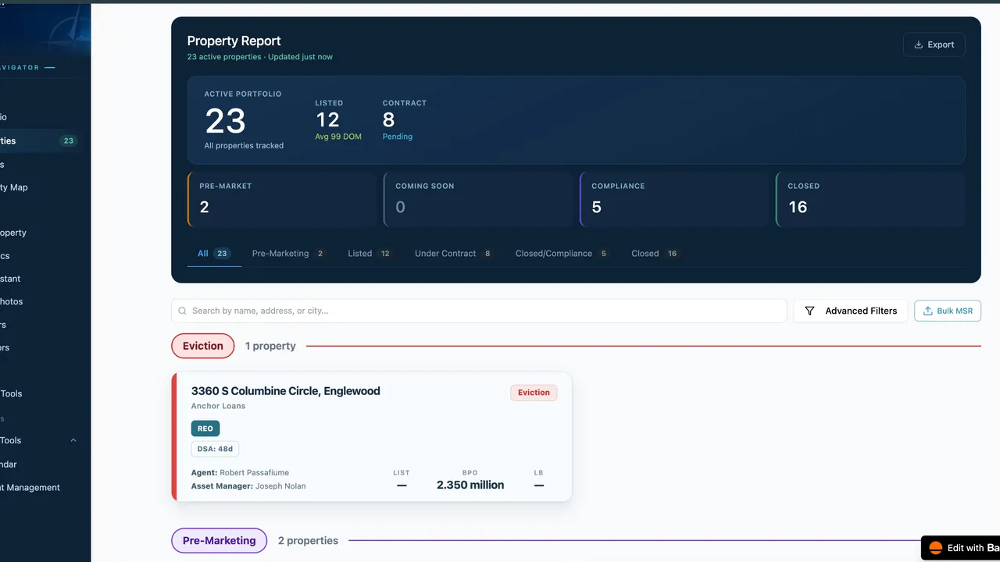Click agent name Robert Passafiume

254,473
